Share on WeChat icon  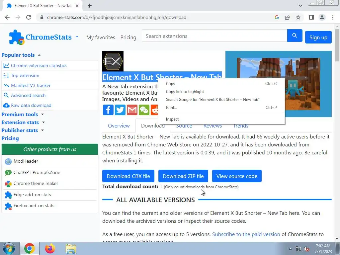pyautogui.click(x=144, y=110)
